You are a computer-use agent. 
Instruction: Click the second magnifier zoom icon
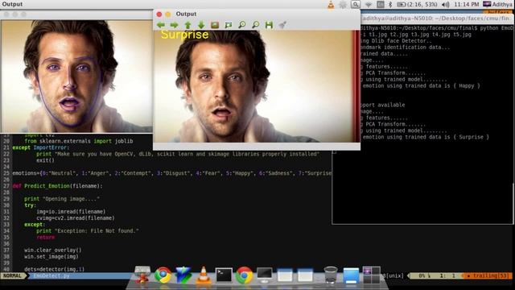pyautogui.click(x=256, y=25)
